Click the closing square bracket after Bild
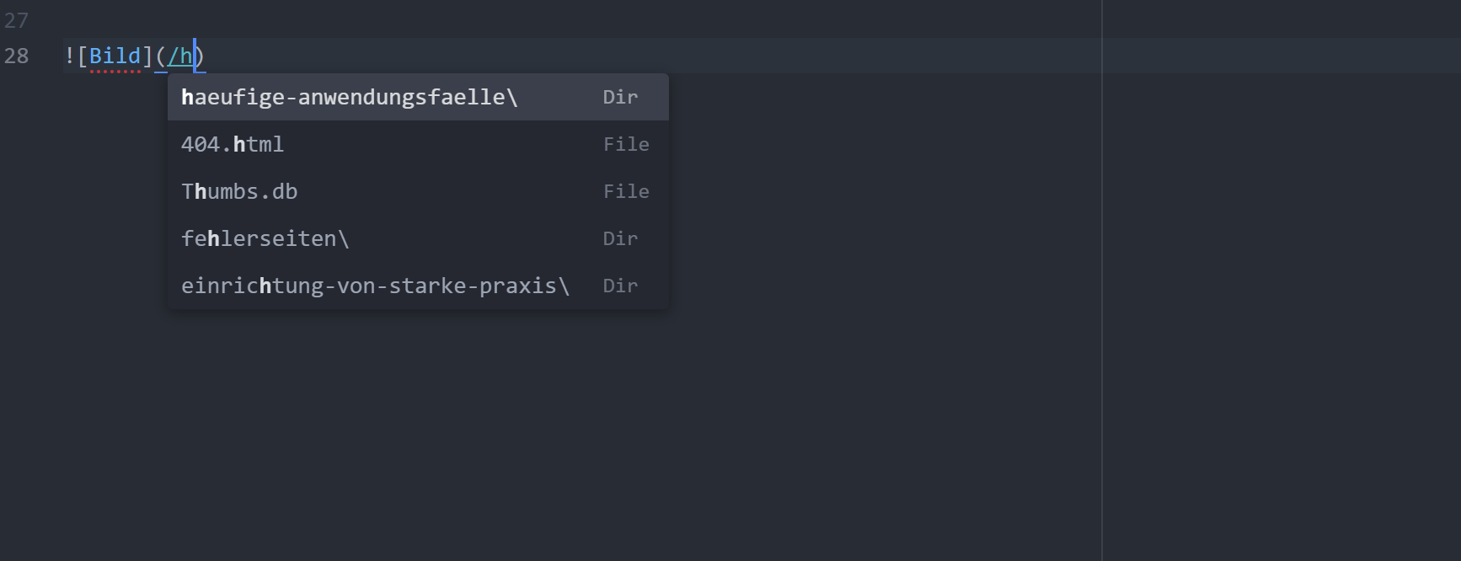Image resolution: width=1461 pixels, height=561 pixels. (x=147, y=56)
